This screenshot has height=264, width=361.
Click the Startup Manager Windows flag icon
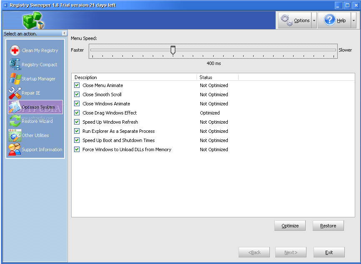(x=15, y=79)
